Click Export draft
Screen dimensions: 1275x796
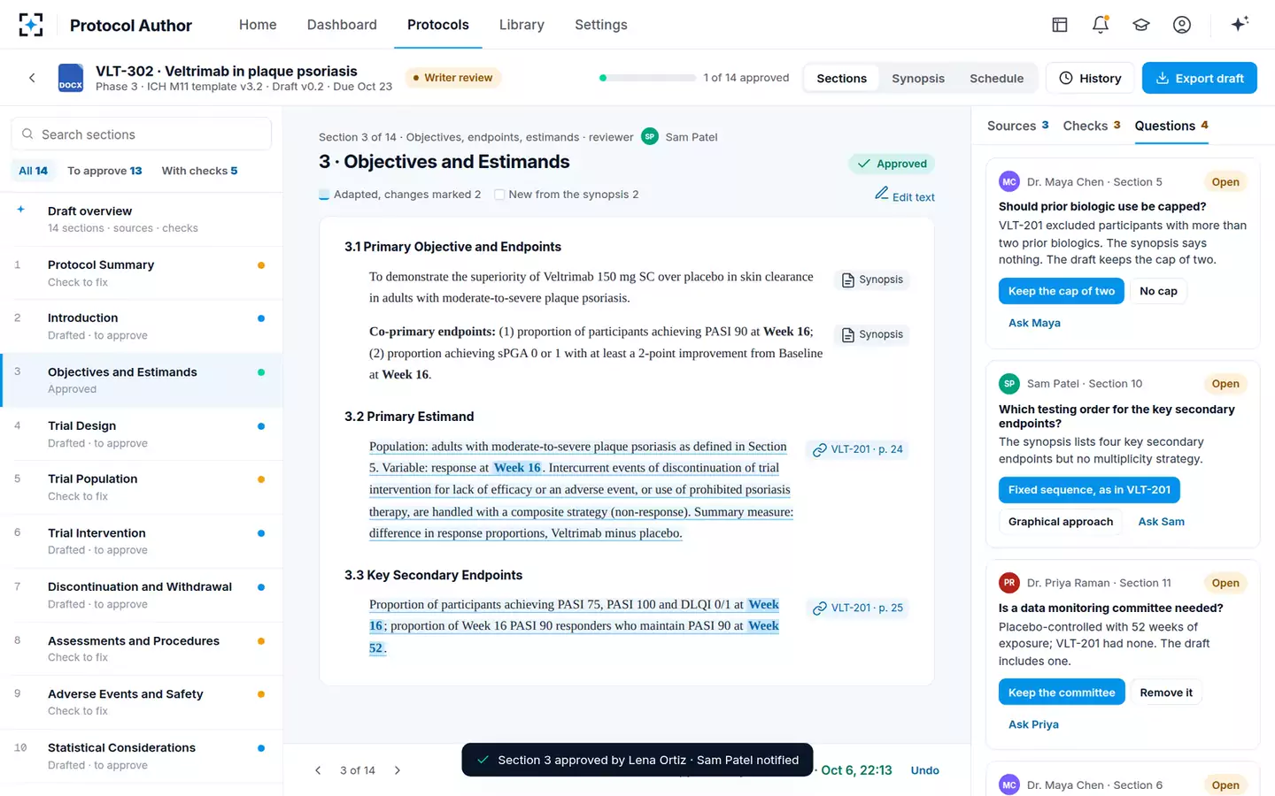coord(1200,78)
